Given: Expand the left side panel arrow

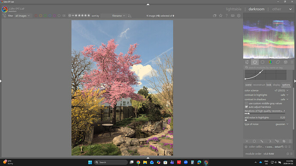Looking at the screenshot, I should (1, 81).
